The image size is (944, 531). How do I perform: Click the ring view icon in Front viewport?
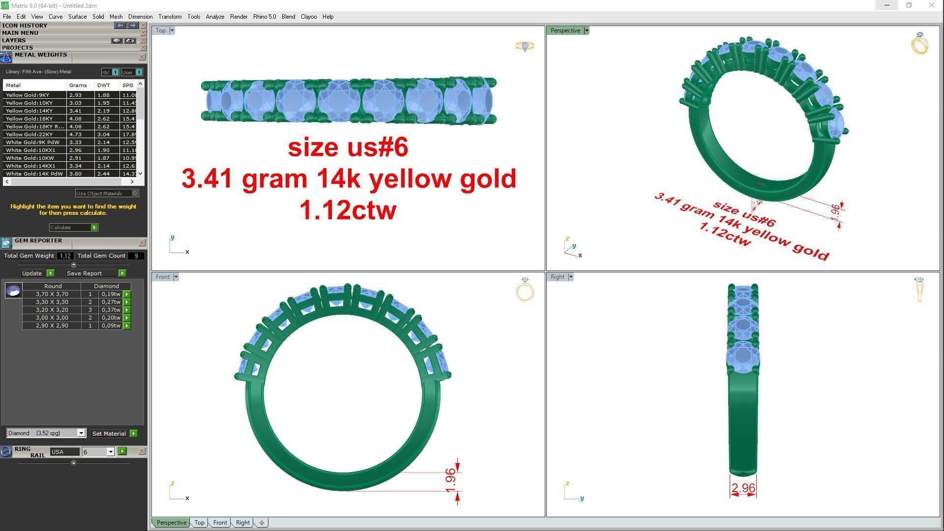coord(525,289)
